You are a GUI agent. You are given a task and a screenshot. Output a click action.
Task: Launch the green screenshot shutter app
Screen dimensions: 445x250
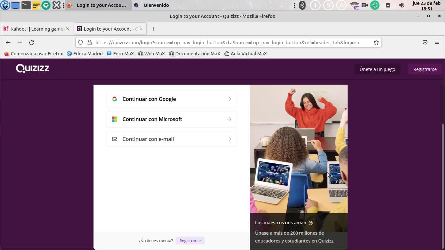click(46, 5)
